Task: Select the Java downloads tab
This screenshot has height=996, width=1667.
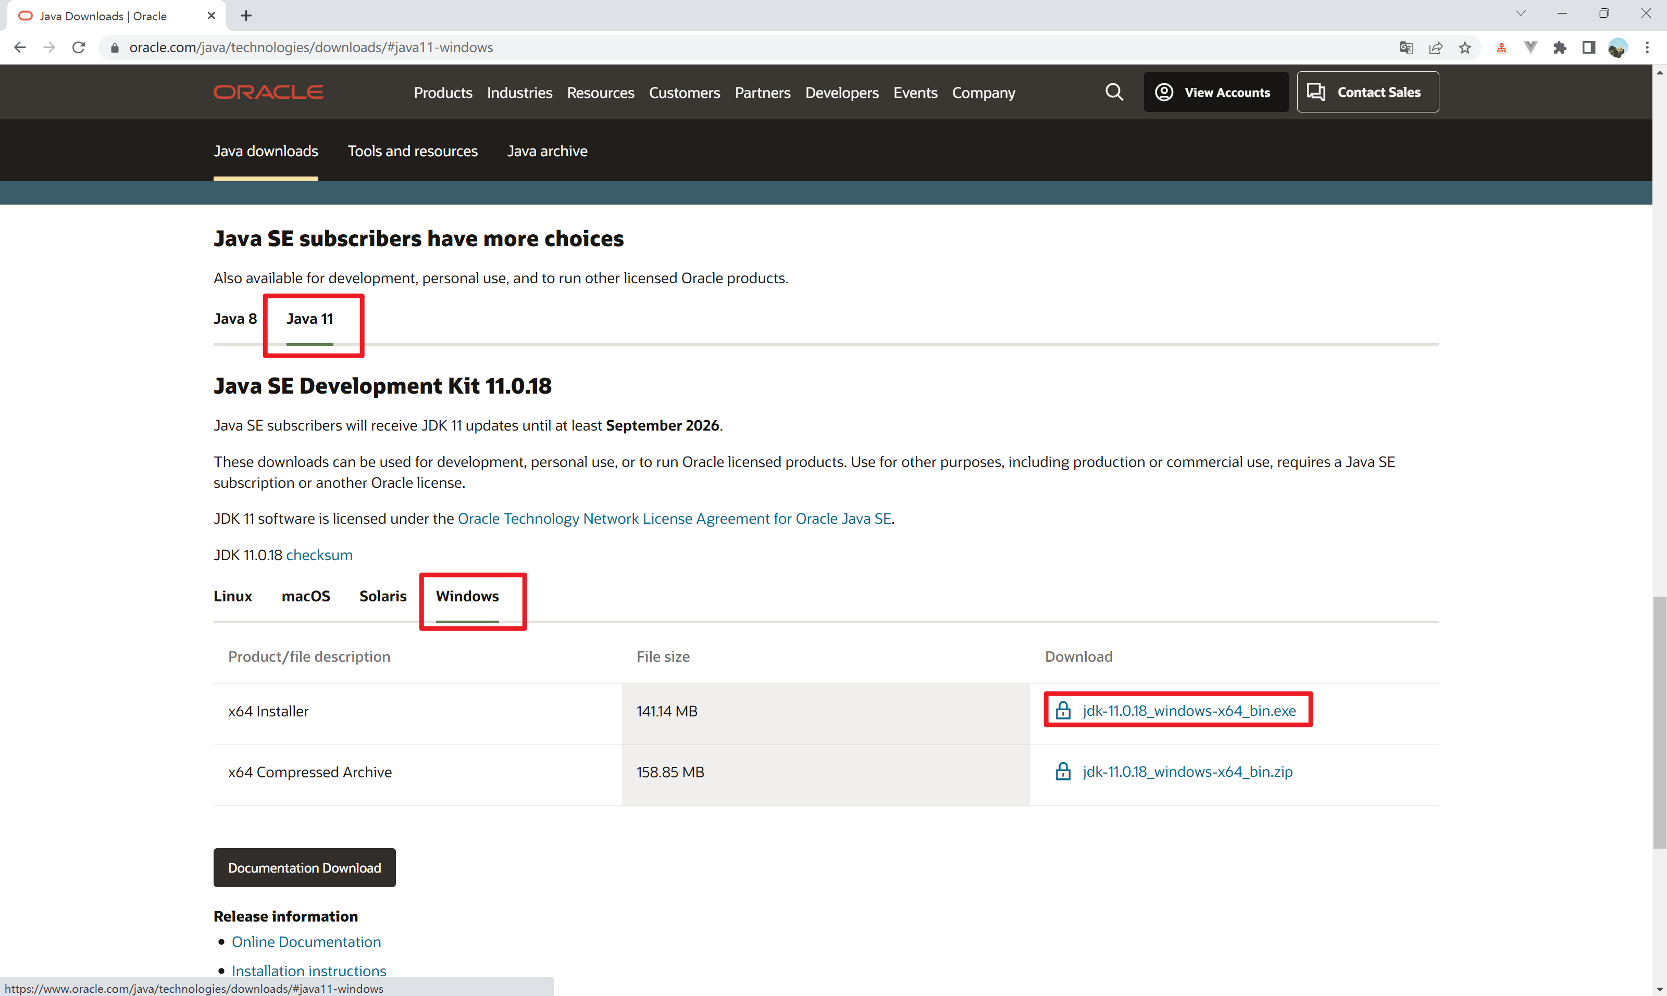Action: [x=266, y=151]
